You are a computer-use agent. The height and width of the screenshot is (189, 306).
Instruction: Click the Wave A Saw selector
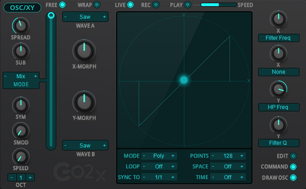tap(85, 17)
